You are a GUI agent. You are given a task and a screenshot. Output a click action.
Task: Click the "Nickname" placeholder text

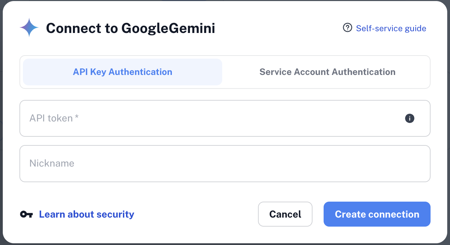pyautogui.click(x=52, y=163)
